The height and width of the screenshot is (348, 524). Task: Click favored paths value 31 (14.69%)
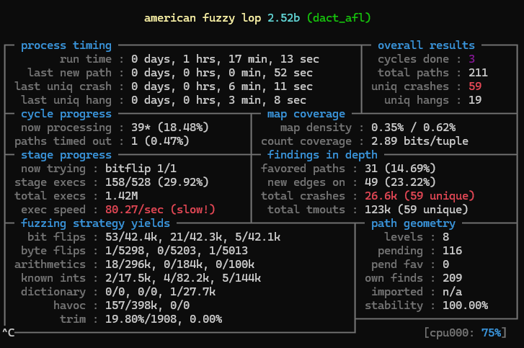pos(400,169)
